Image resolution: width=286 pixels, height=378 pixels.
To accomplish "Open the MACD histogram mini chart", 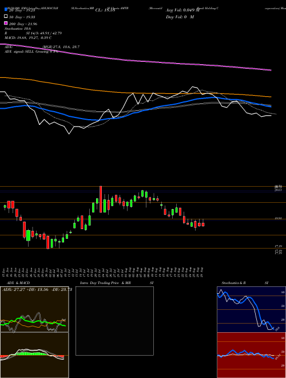I will [34, 355].
